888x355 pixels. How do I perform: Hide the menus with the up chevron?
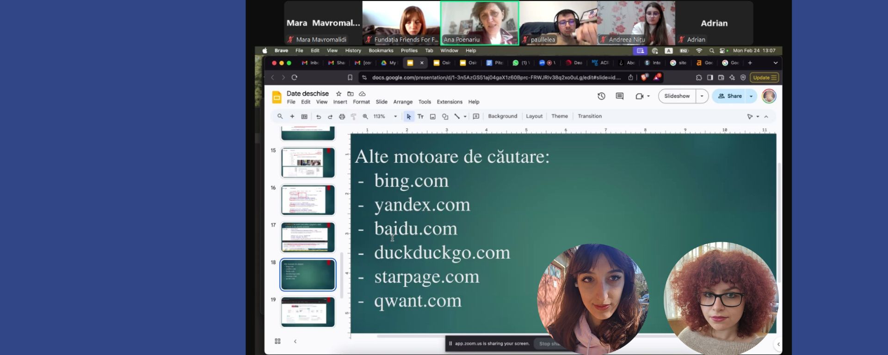tap(766, 116)
